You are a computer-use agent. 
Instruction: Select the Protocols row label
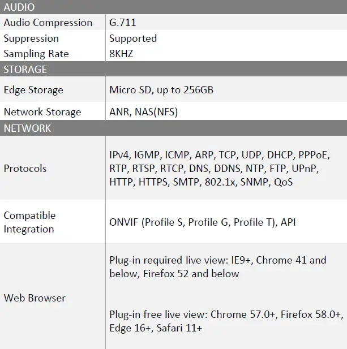25,169
